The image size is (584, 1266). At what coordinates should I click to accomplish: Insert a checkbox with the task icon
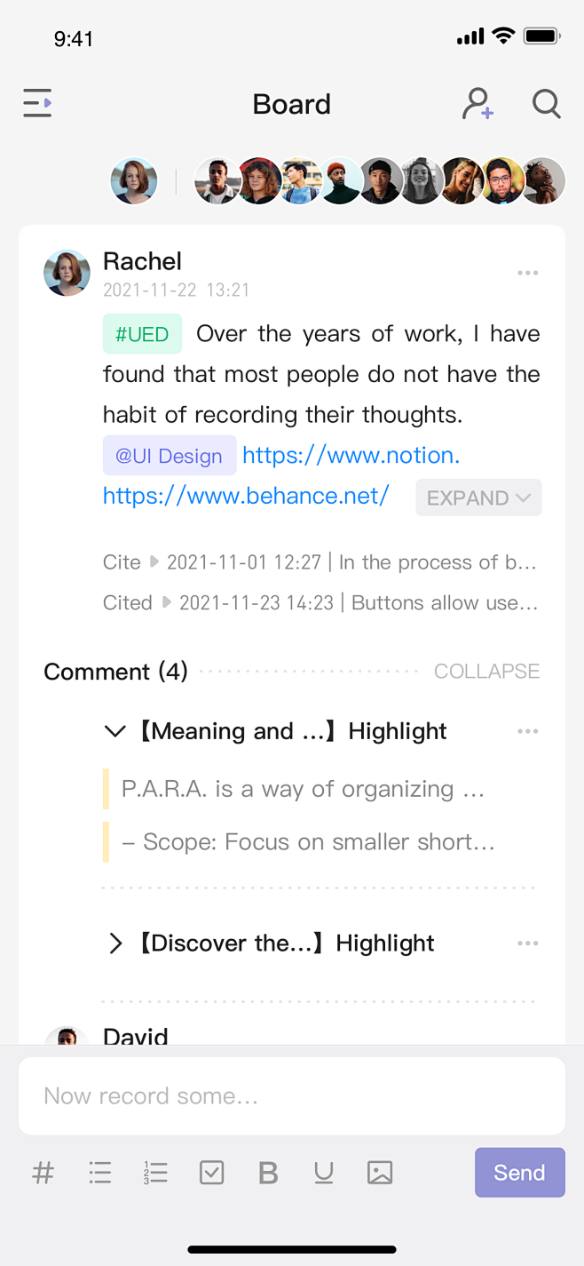212,1173
